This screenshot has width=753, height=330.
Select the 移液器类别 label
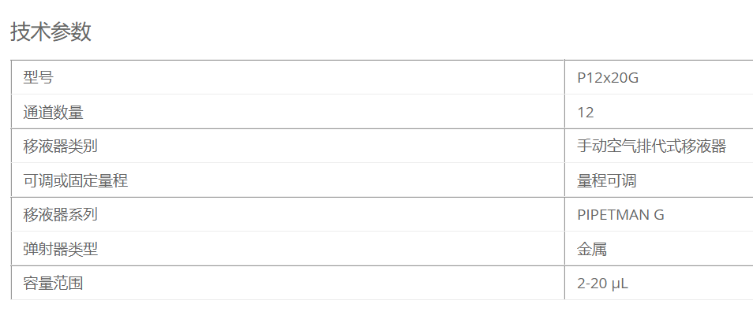(x=61, y=146)
